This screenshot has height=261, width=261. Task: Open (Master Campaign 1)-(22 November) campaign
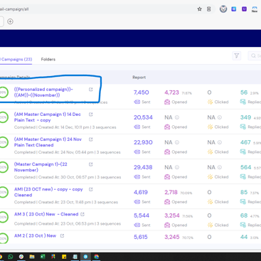[41, 167]
